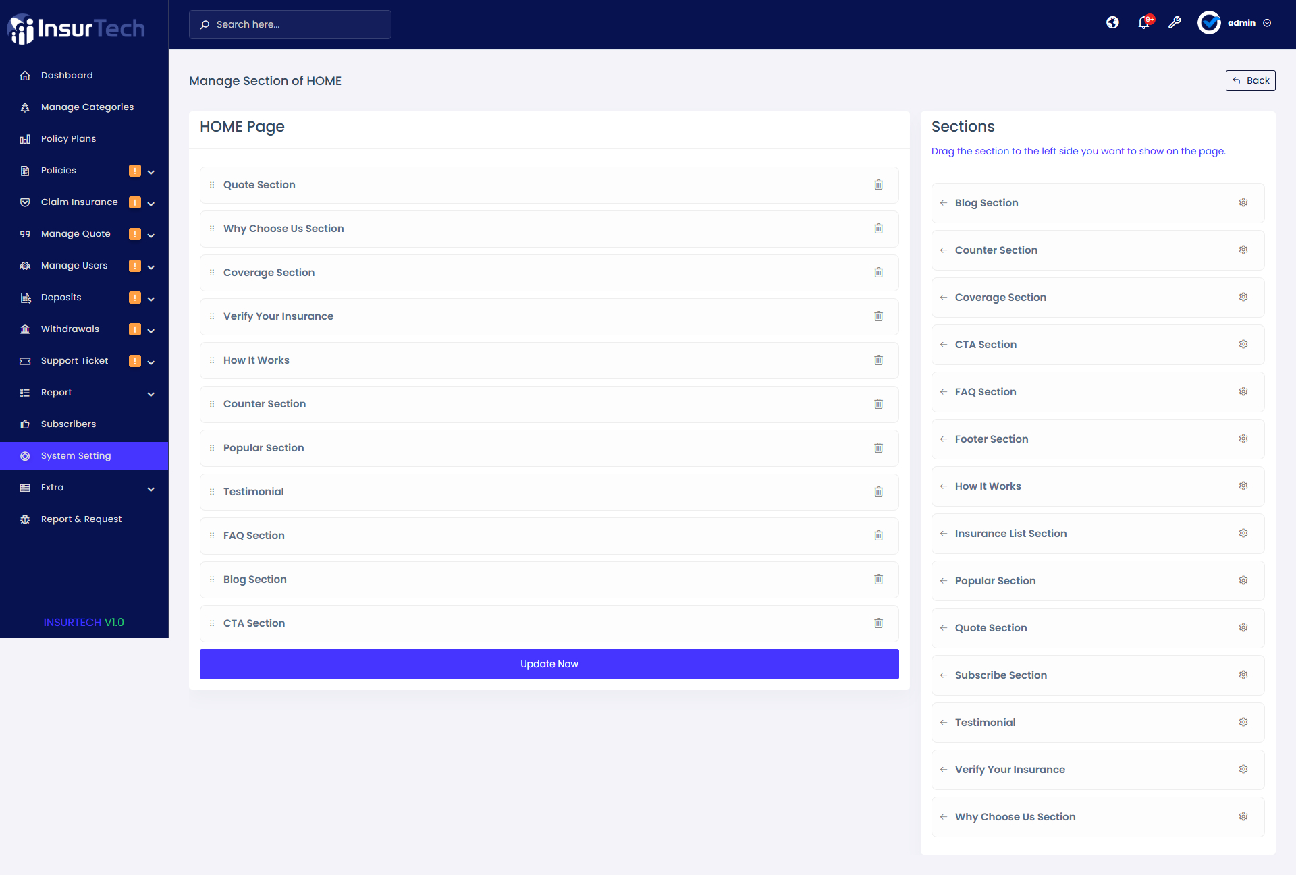This screenshot has width=1296, height=875.
Task: Click left arrow on Subscribe Section
Action: click(944, 675)
